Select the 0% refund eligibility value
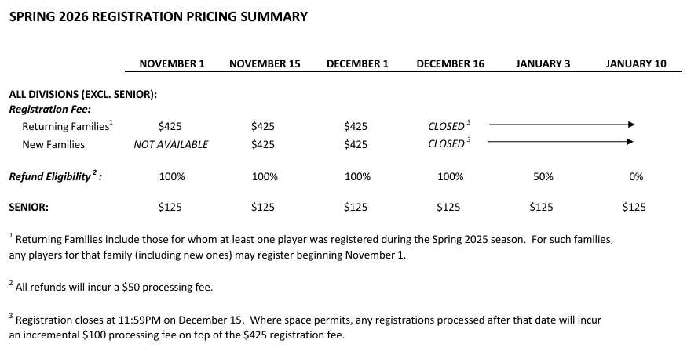Viewport: 698px width, 351px height. pos(636,177)
